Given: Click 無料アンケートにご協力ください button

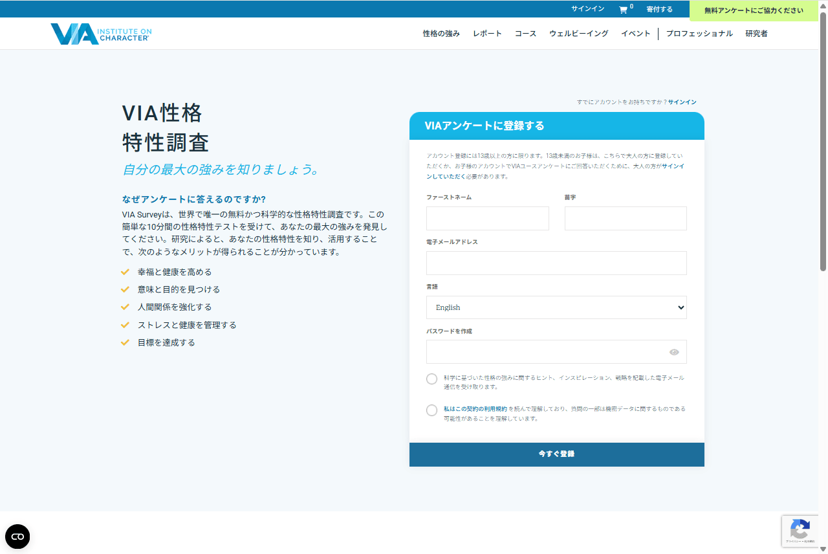Looking at the screenshot, I should coord(754,10).
